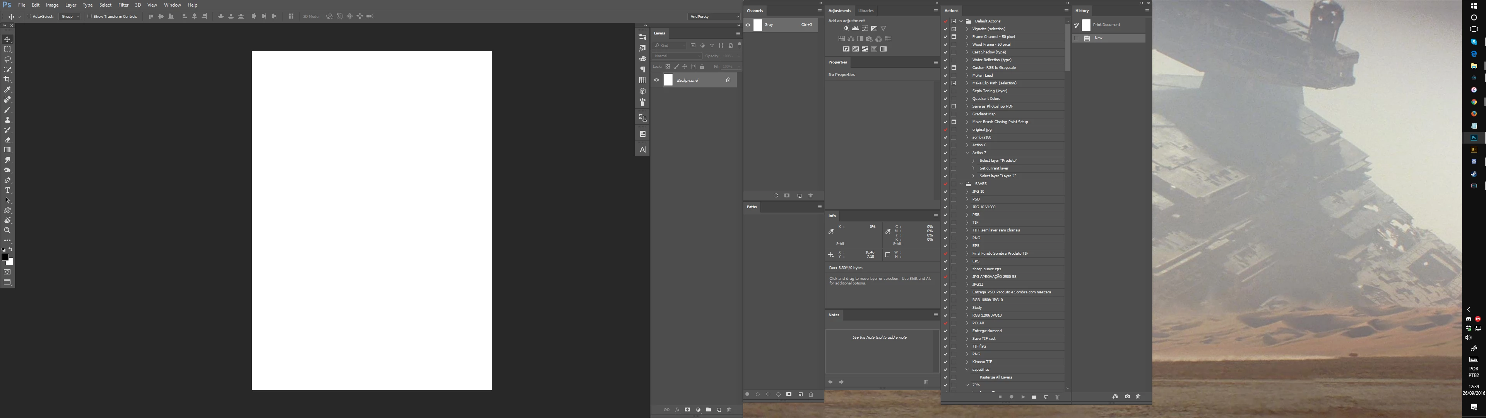Enable the Auto-Select checkbox
Image resolution: width=1486 pixels, height=418 pixels.
(x=29, y=17)
